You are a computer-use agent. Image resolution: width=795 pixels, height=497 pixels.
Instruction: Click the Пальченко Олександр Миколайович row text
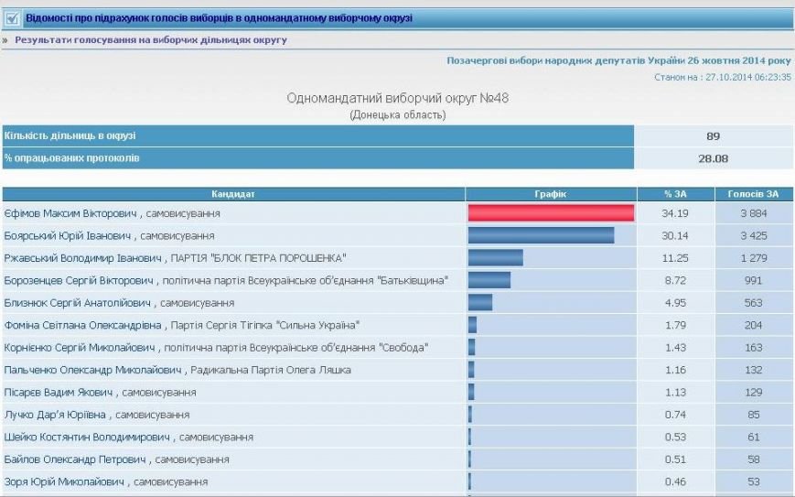click(x=177, y=370)
